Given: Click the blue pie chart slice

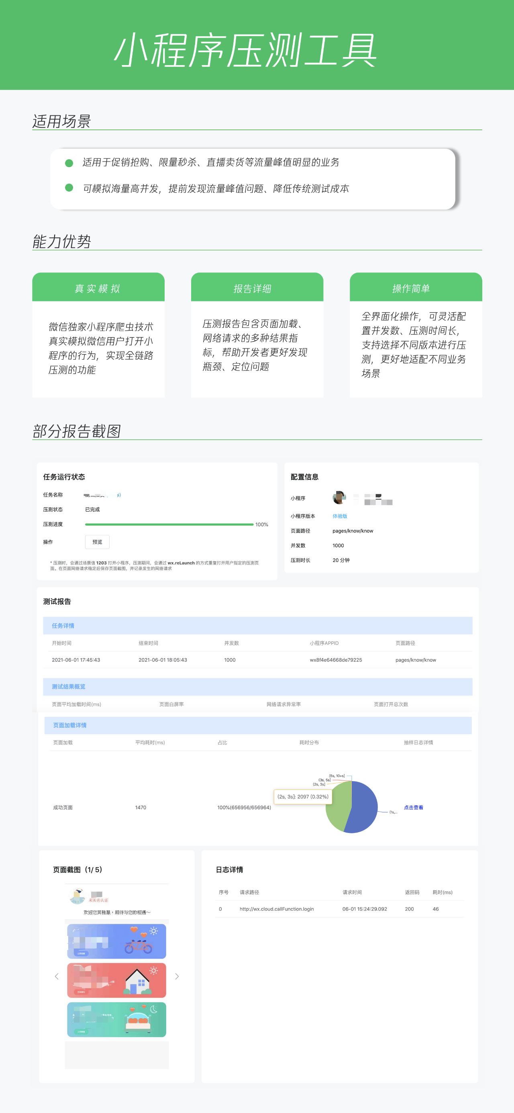Looking at the screenshot, I should tap(363, 807).
